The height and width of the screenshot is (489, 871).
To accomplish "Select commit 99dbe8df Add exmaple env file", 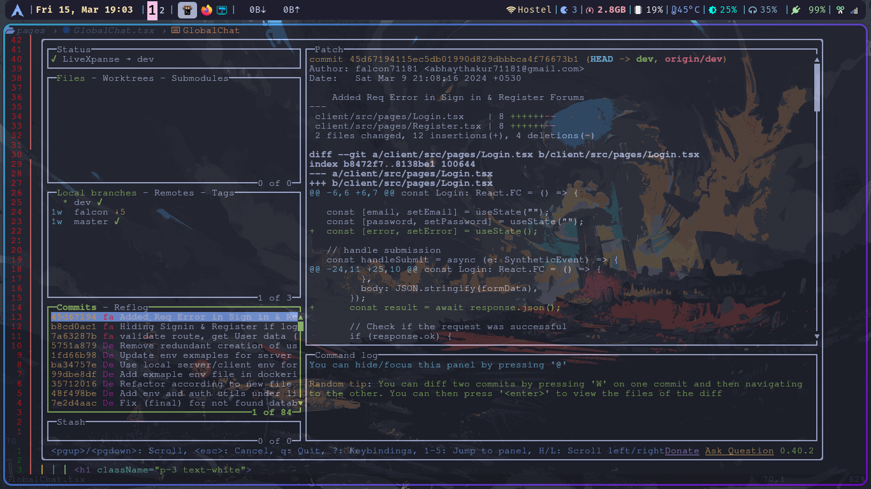I will pyautogui.click(x=174, y=374).
